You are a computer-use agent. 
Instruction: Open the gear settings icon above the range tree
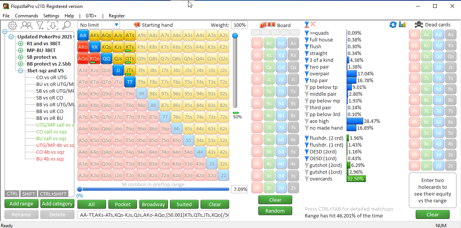12,25
